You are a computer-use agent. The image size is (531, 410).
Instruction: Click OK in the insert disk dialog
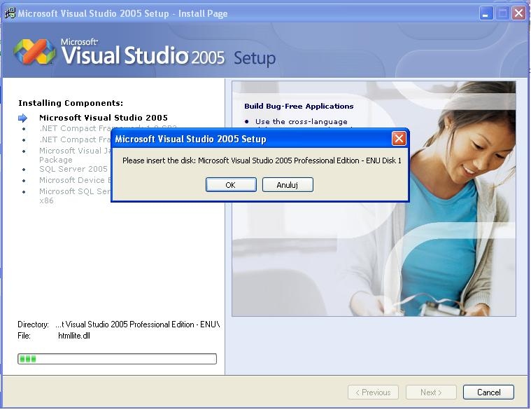coord(231,185)
